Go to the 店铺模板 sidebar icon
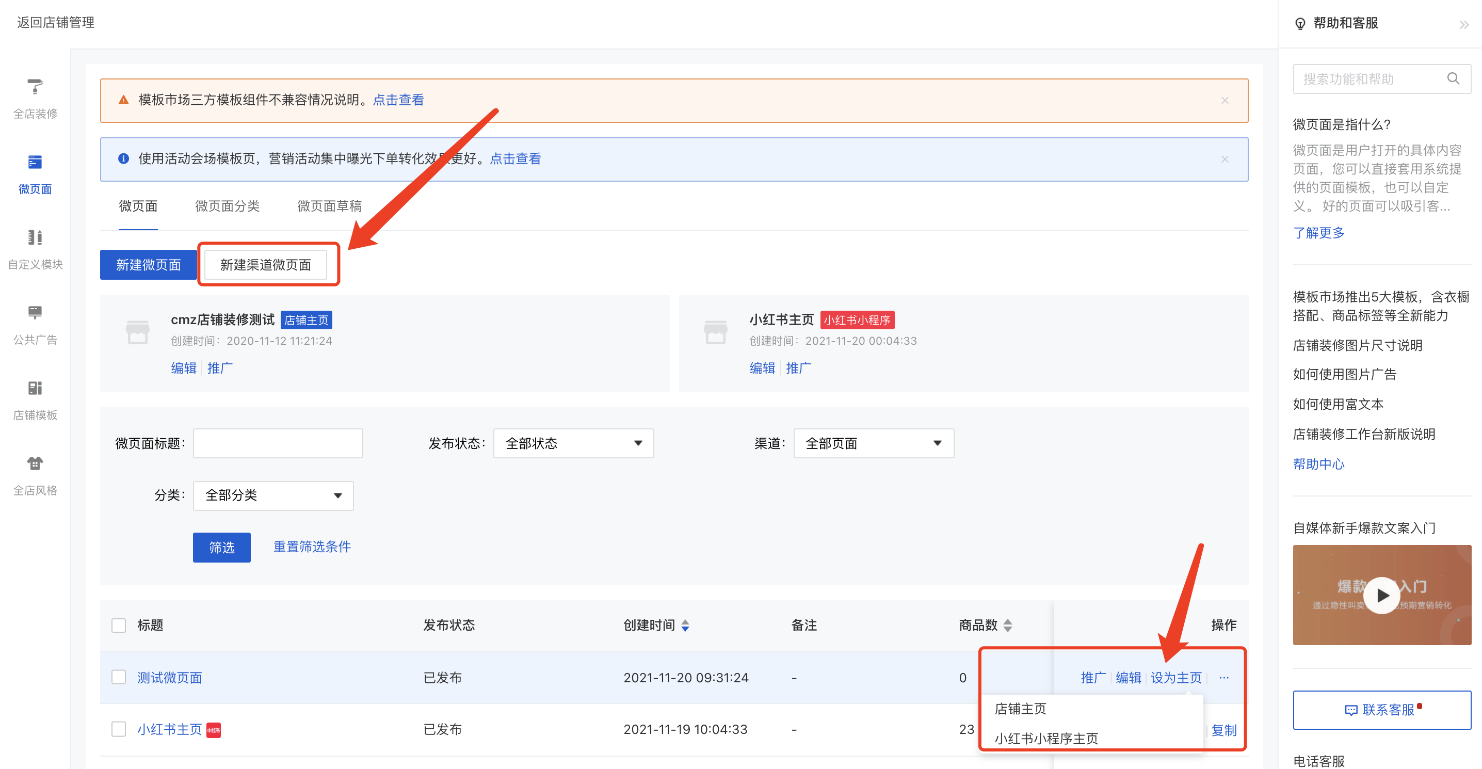The height and width of the screenshot is (769, 1482). click(35, 388)
